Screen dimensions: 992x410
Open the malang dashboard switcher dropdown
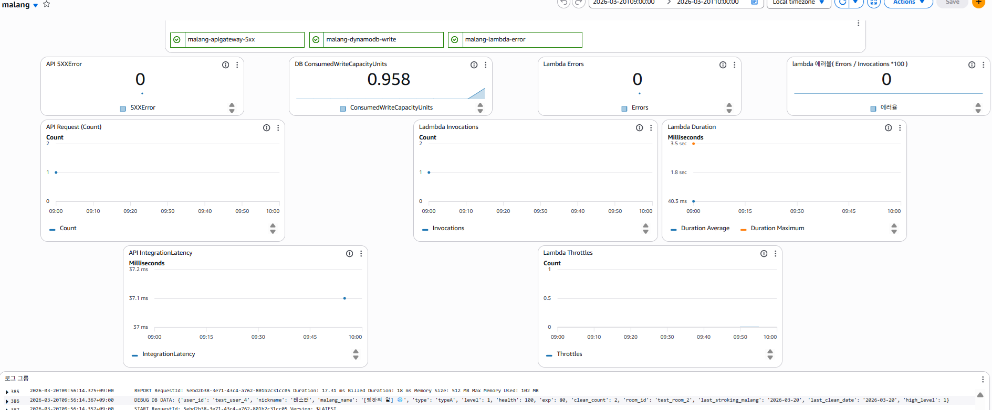click(36, 5)
